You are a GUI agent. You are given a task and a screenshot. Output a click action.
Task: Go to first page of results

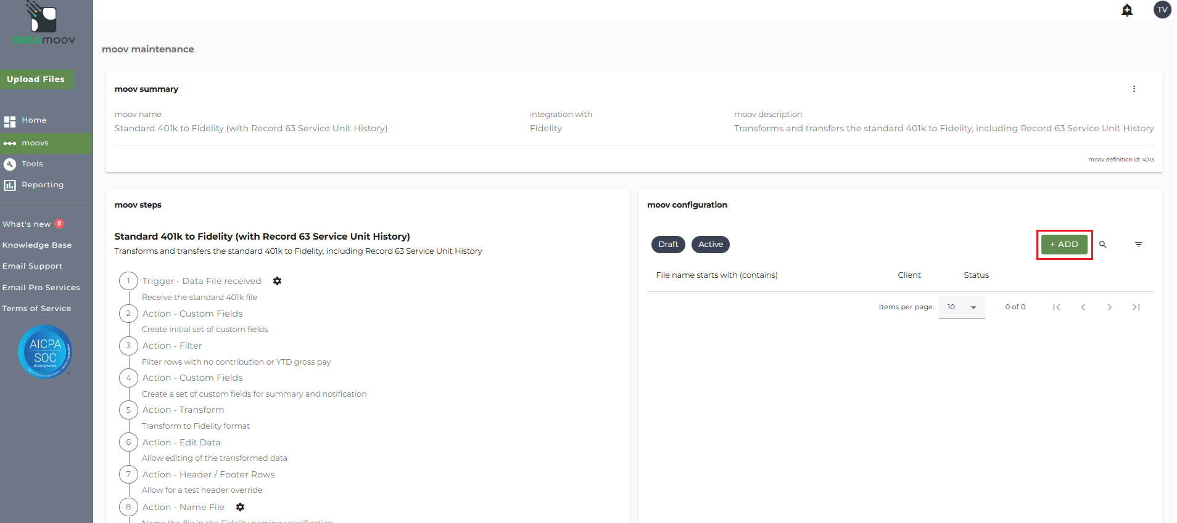point(1057,307)
